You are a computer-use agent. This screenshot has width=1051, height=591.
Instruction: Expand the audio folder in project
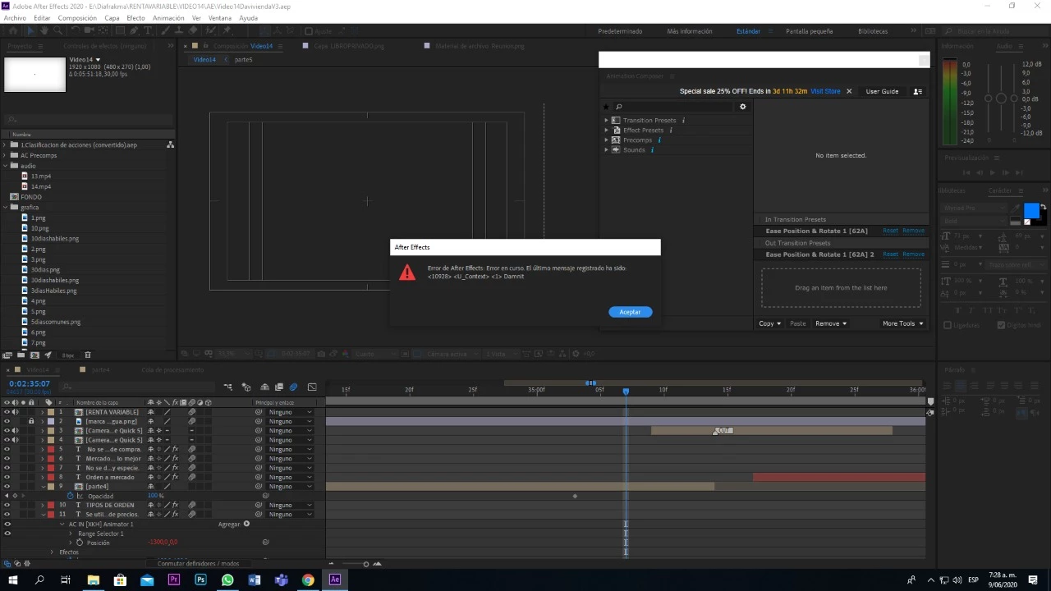pyautogui.click(x=5, y=166)
